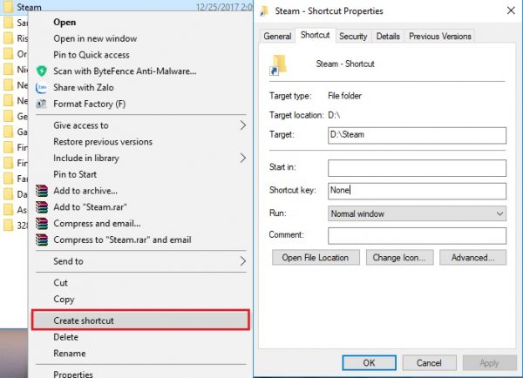Screen dimensions: 523x378
Task: Click the empty Comment field
Action: [417, 236]
